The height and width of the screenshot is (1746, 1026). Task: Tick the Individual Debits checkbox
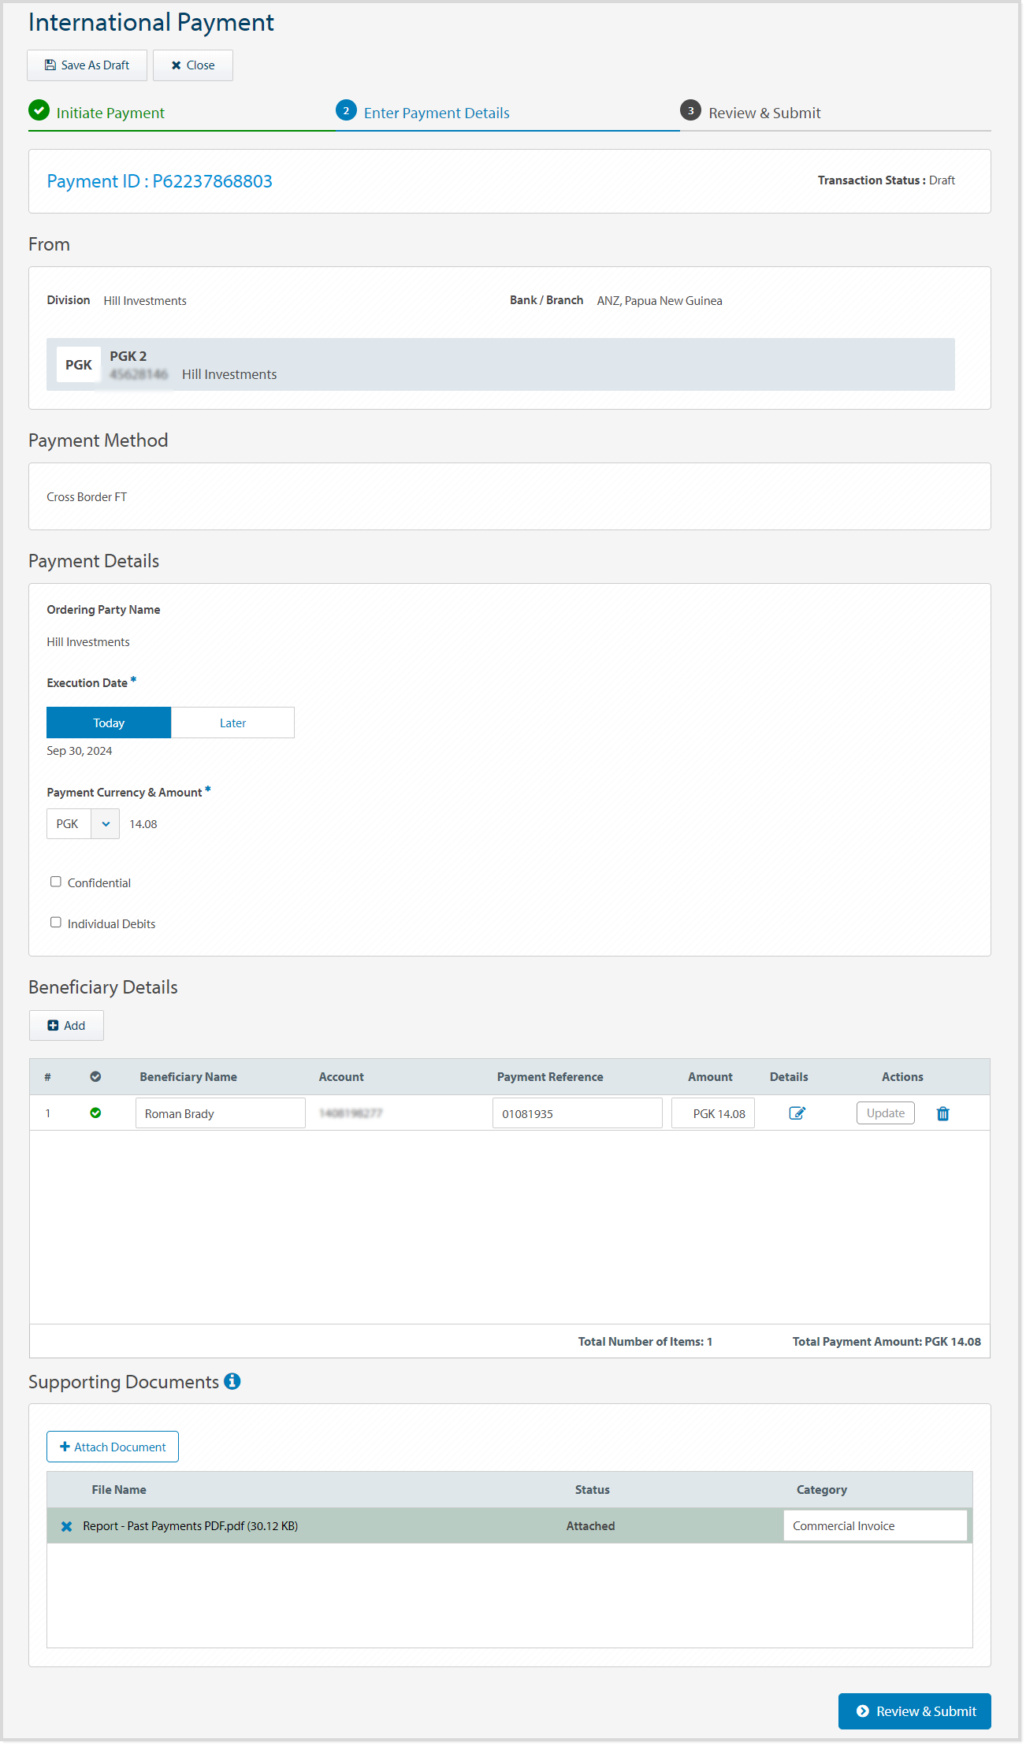(56, 923)
